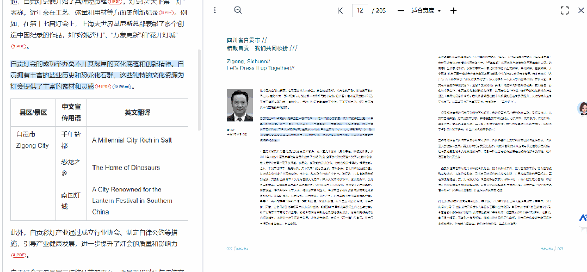The width and height of the screenshot is (587, 272).
Task: Click the 英文翻译 table header
Action: click(x=137, y=113)
